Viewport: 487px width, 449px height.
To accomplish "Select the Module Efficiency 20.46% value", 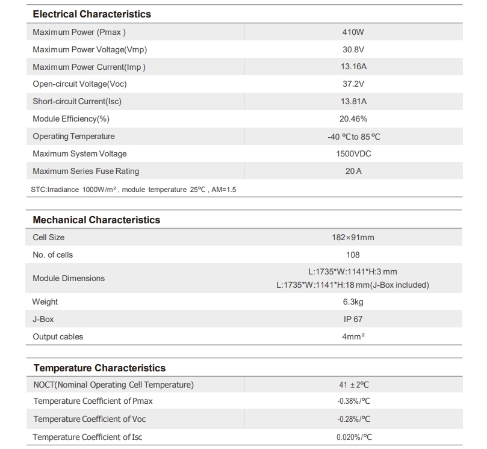I will pos(353,119).
